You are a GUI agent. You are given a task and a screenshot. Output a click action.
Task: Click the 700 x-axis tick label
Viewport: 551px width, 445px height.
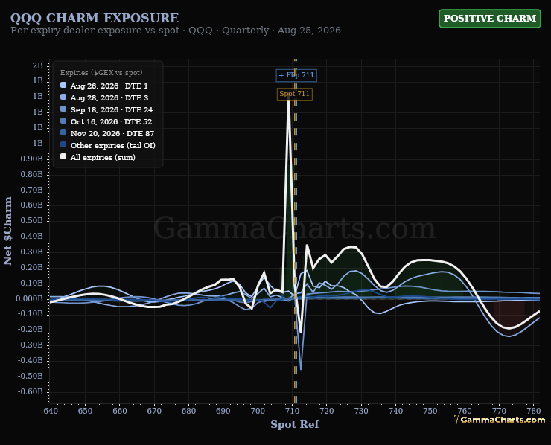(x=258, y=411)
